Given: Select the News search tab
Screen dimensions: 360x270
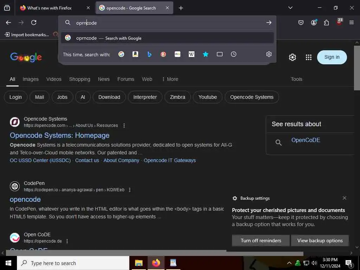Looking at the screenshot, I should [104, 79].
